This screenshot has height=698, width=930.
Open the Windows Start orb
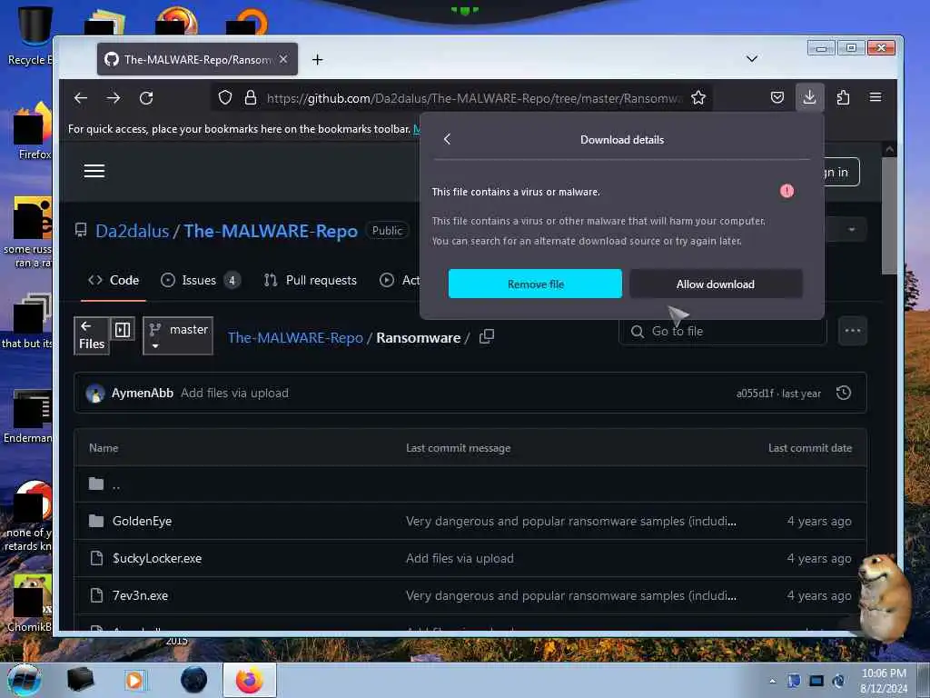(25, 680)
